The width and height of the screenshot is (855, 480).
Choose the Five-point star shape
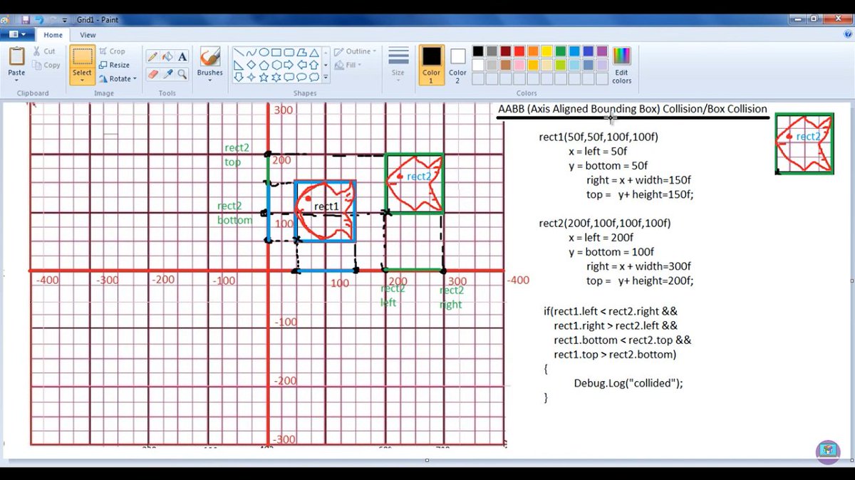(264, 77)
